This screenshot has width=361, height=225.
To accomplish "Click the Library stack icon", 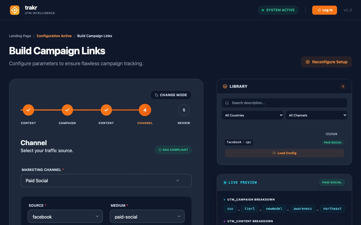I will (225, 86).
